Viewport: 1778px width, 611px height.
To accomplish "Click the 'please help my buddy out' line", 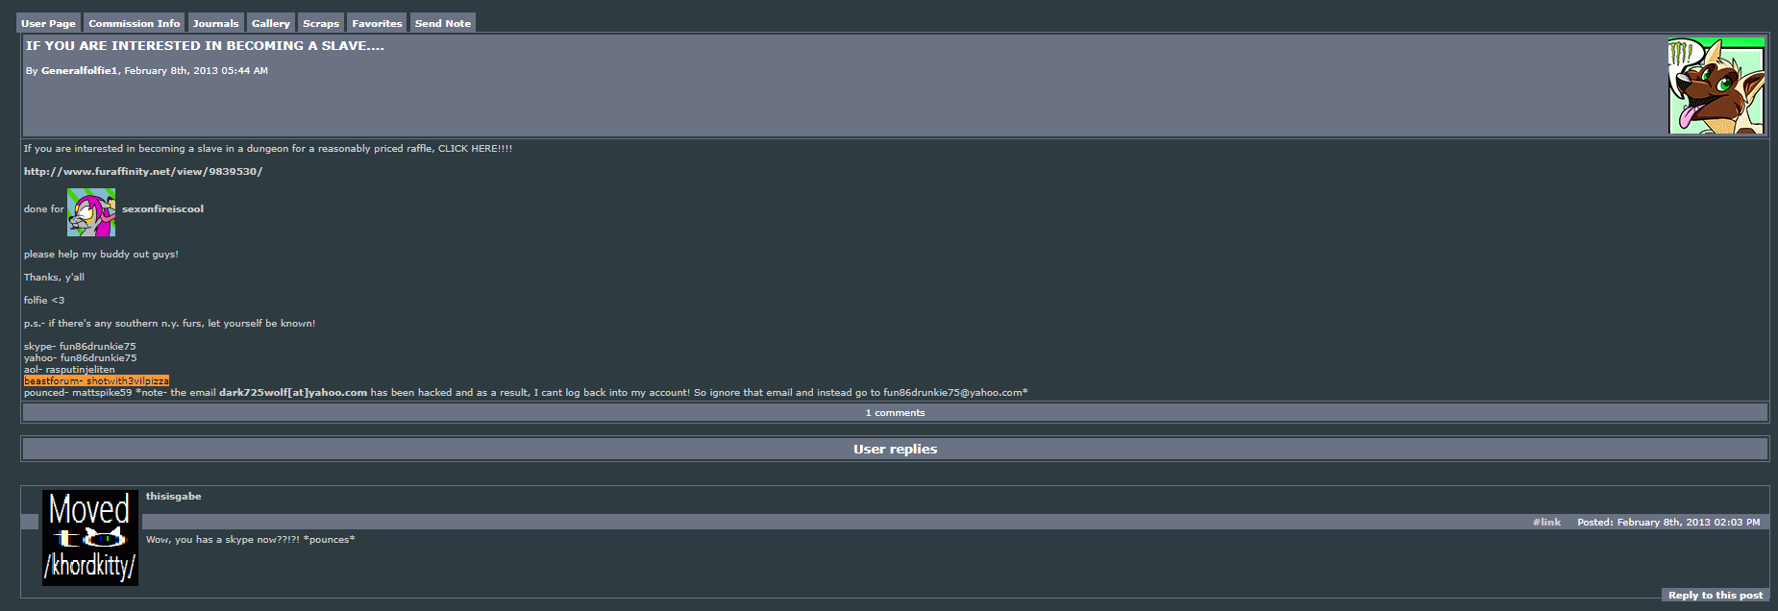I will 101,255.
